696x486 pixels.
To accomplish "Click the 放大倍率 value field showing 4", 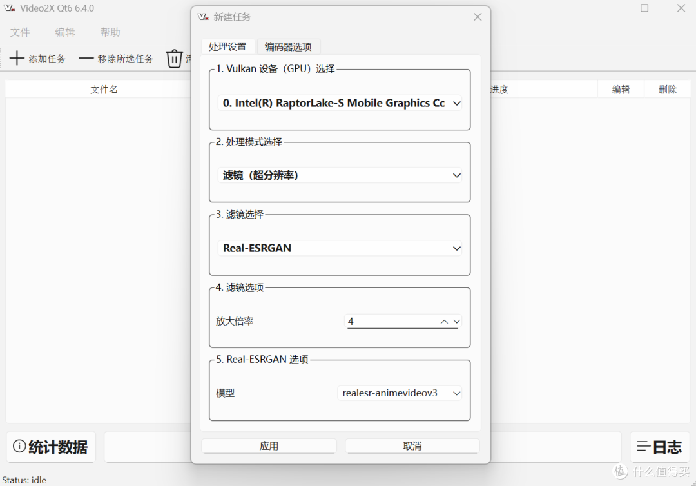I will (x=391, y=322).
